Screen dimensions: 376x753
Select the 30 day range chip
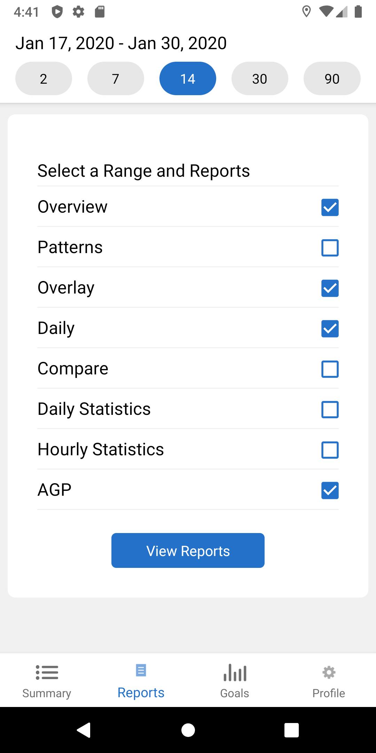coord(260,78)
